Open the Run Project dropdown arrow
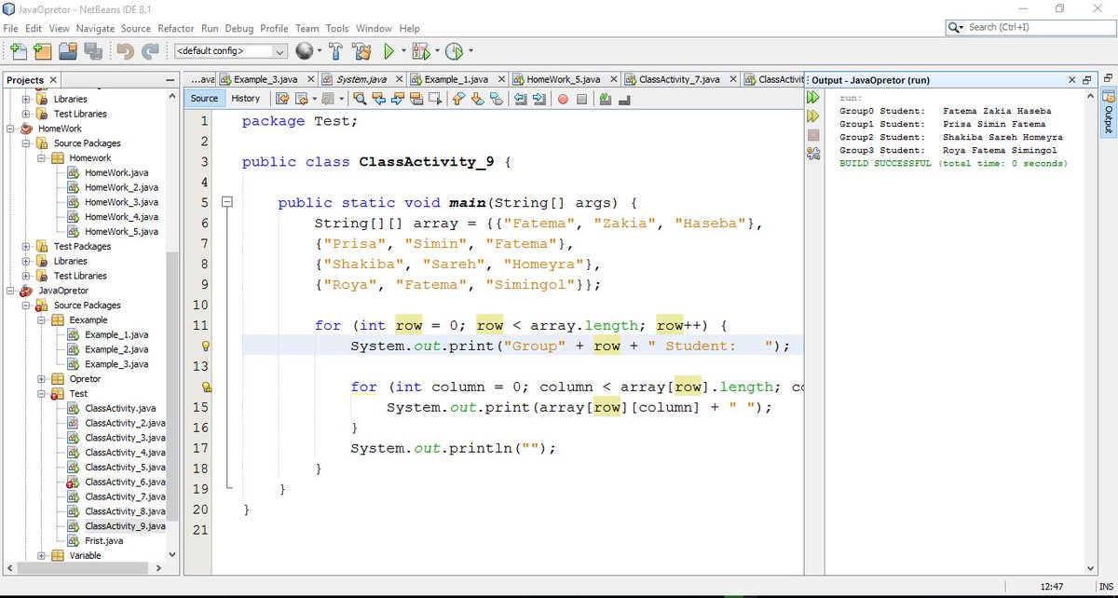The height and width of the screenshot is (598, 1118). tap(402, 50)
